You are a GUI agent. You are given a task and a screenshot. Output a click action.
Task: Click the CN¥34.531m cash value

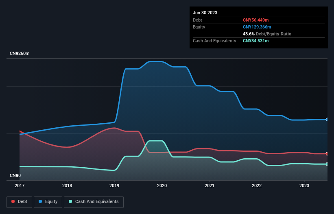coord(255,41)
